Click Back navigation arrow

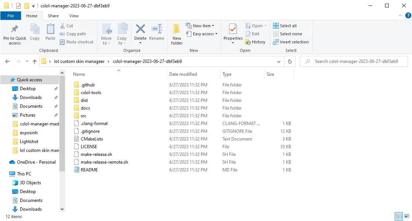tap(7, 61)
